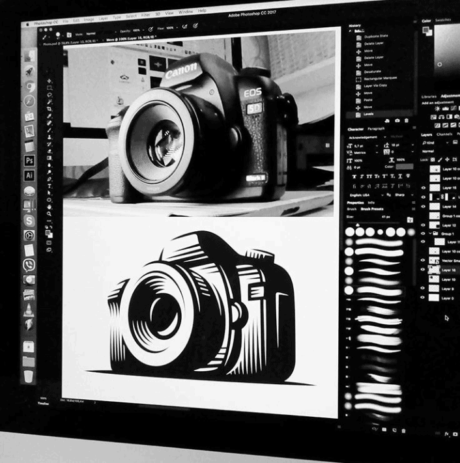Open Skype from the Dock
460x463 pixels.
pos(29,221)
